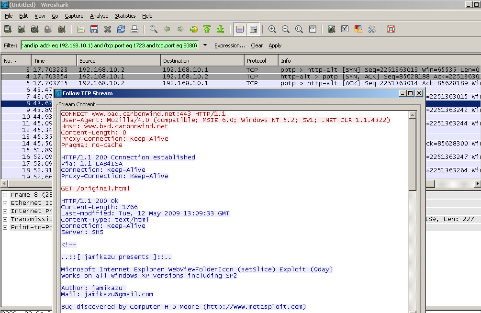
Task: Go forward in packet history
Action: click(180, 29)
